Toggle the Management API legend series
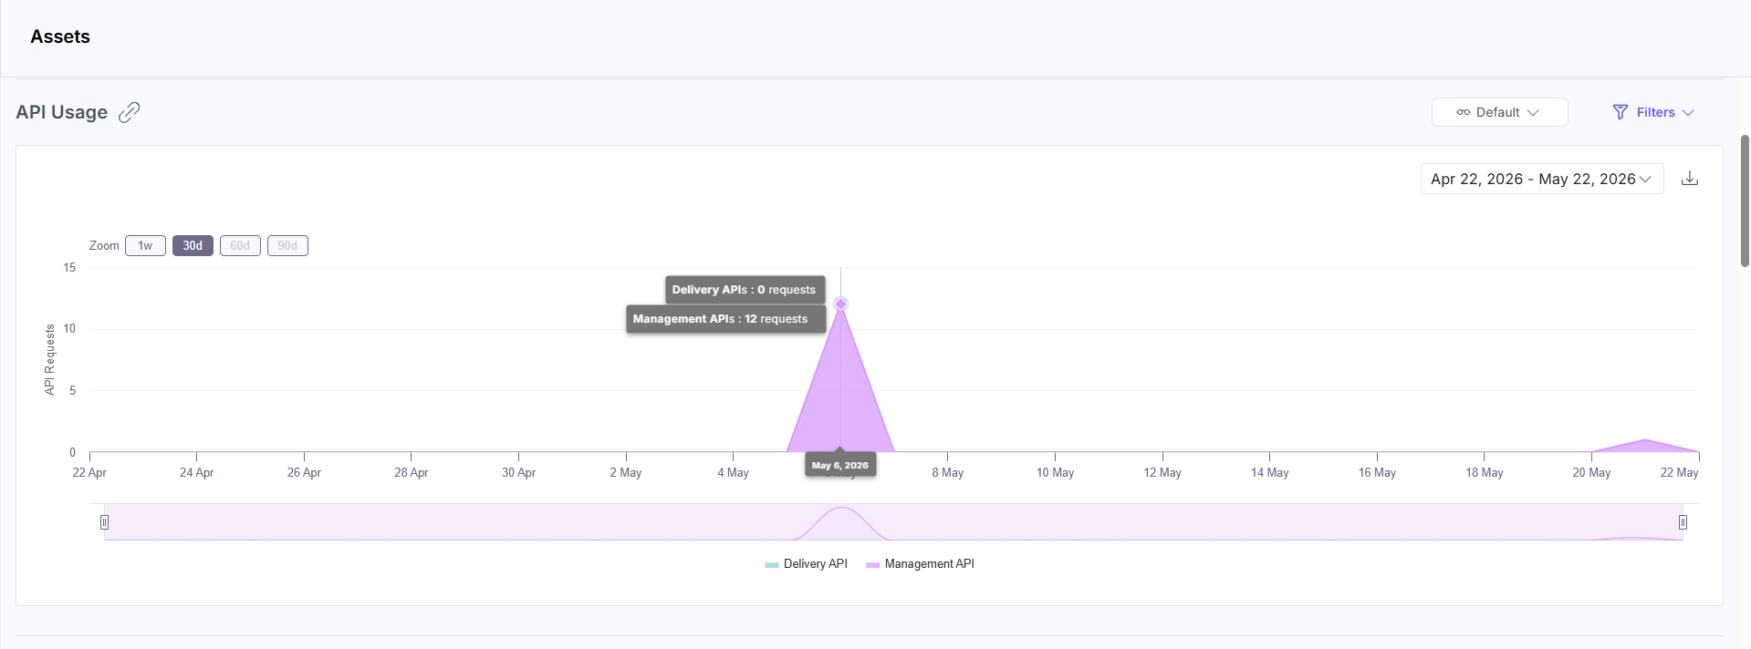The width and height of the screenshot is (1751, 649). click(x=920, y=564)
